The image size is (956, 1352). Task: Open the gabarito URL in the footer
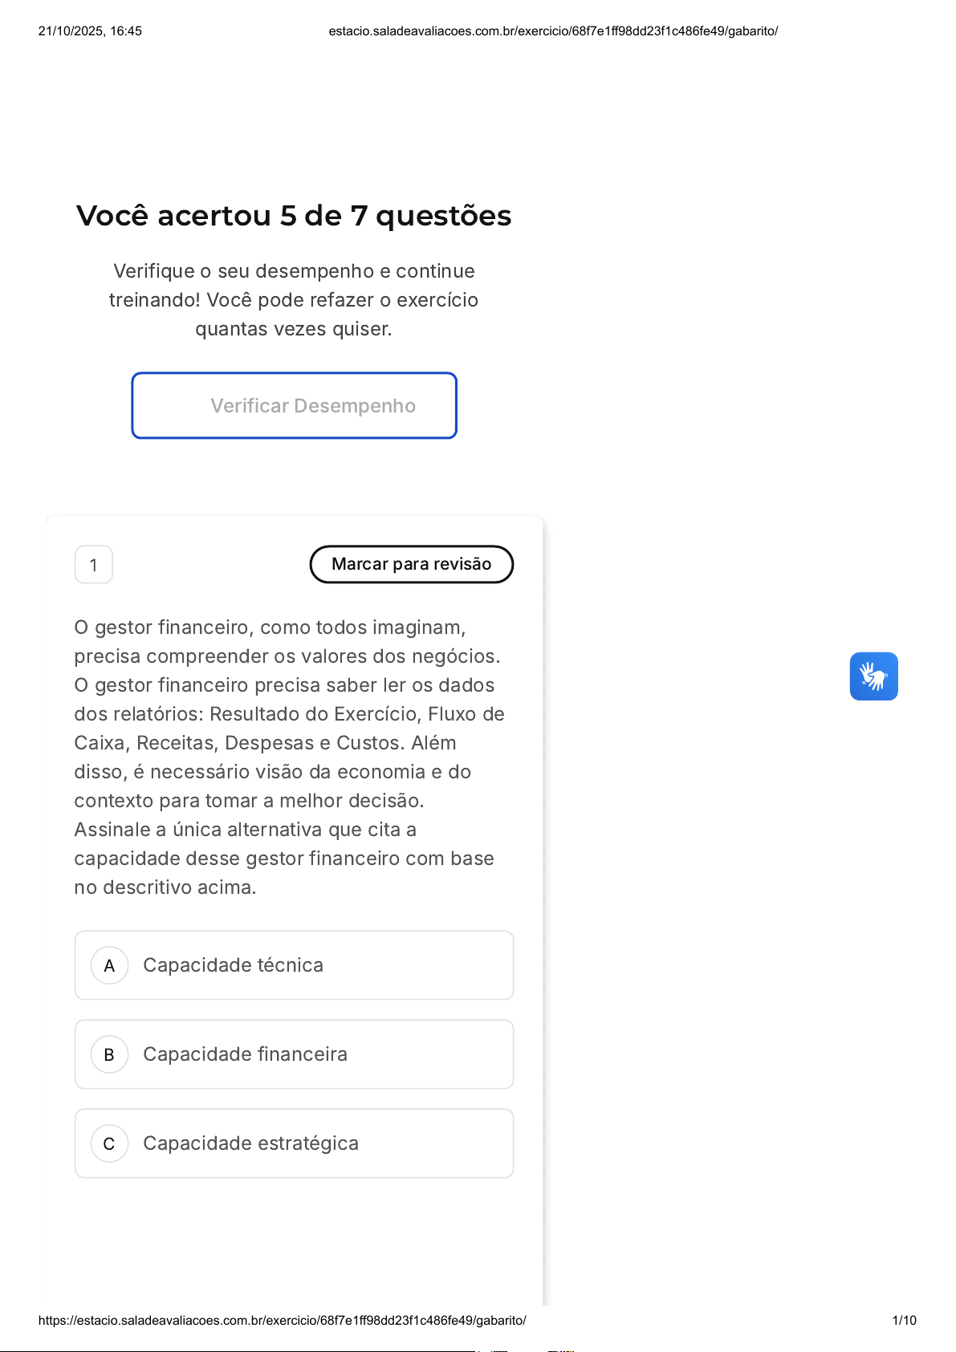[x=282, y=1321]
